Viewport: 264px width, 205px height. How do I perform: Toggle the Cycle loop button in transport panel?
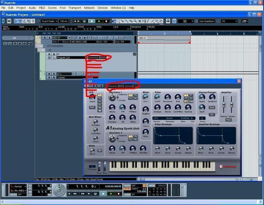(95, 194)
